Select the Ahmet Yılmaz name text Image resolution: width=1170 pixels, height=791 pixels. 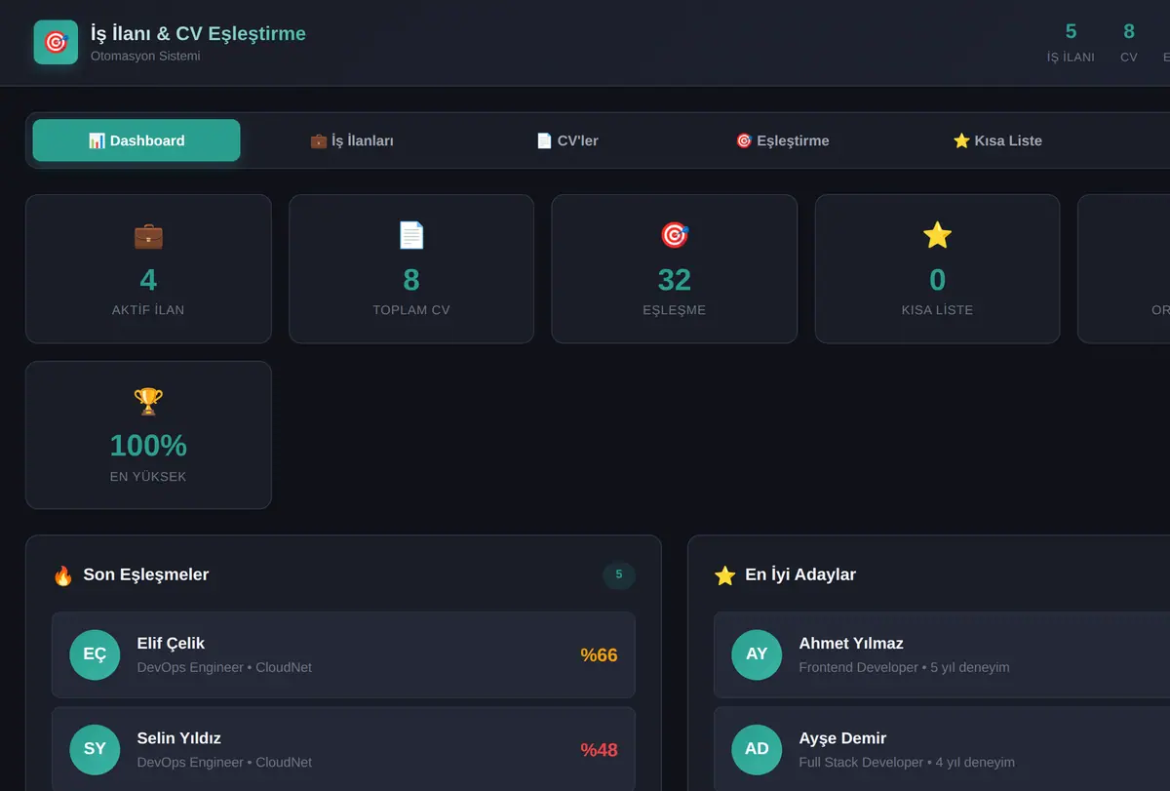point(851,644)
